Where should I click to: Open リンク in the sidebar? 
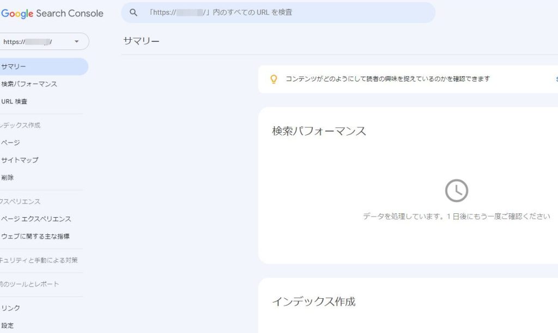point(11,308)
